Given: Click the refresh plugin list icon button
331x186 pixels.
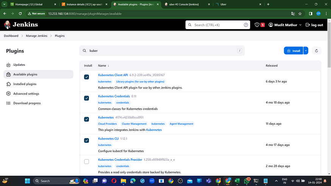Looking at the screenshot, I should tap(316, 51).
